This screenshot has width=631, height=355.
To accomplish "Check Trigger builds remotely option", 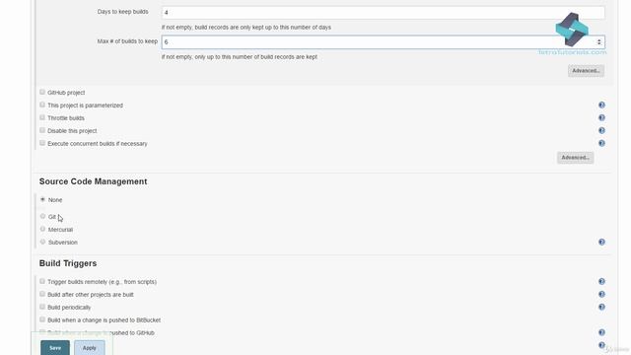I will point(42,281).
